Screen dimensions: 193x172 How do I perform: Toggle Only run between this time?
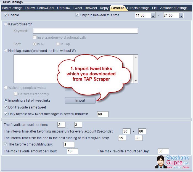77,15
